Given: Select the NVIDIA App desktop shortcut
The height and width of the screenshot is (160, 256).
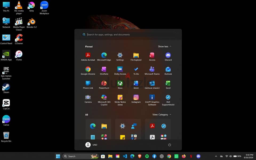Looking at the screenshot, I should click(x=6, y=55).
